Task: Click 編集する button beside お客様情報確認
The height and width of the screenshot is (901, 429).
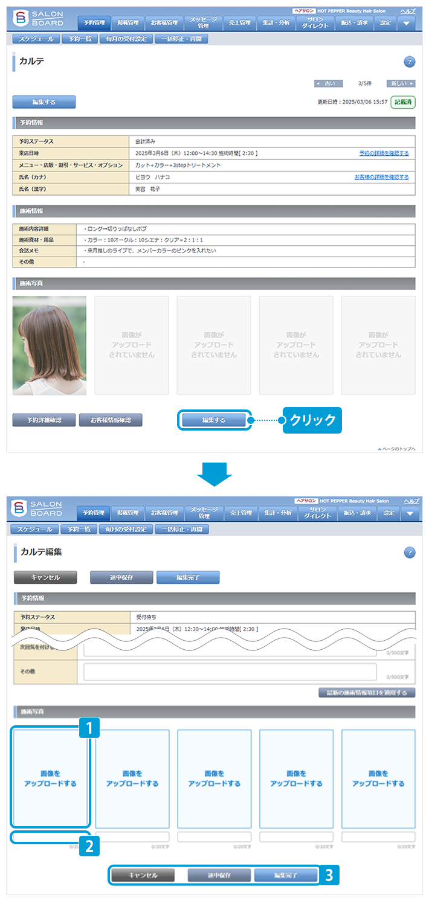Action: point(214,420)
